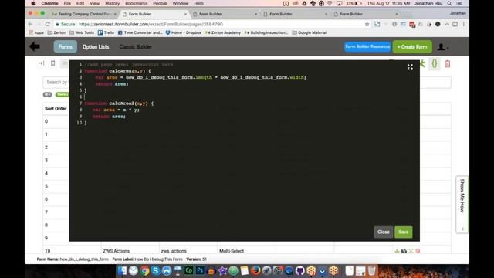The image size is (494, 278).
Task: Open Google Chrome from the Dock
Action: (144, 270)
